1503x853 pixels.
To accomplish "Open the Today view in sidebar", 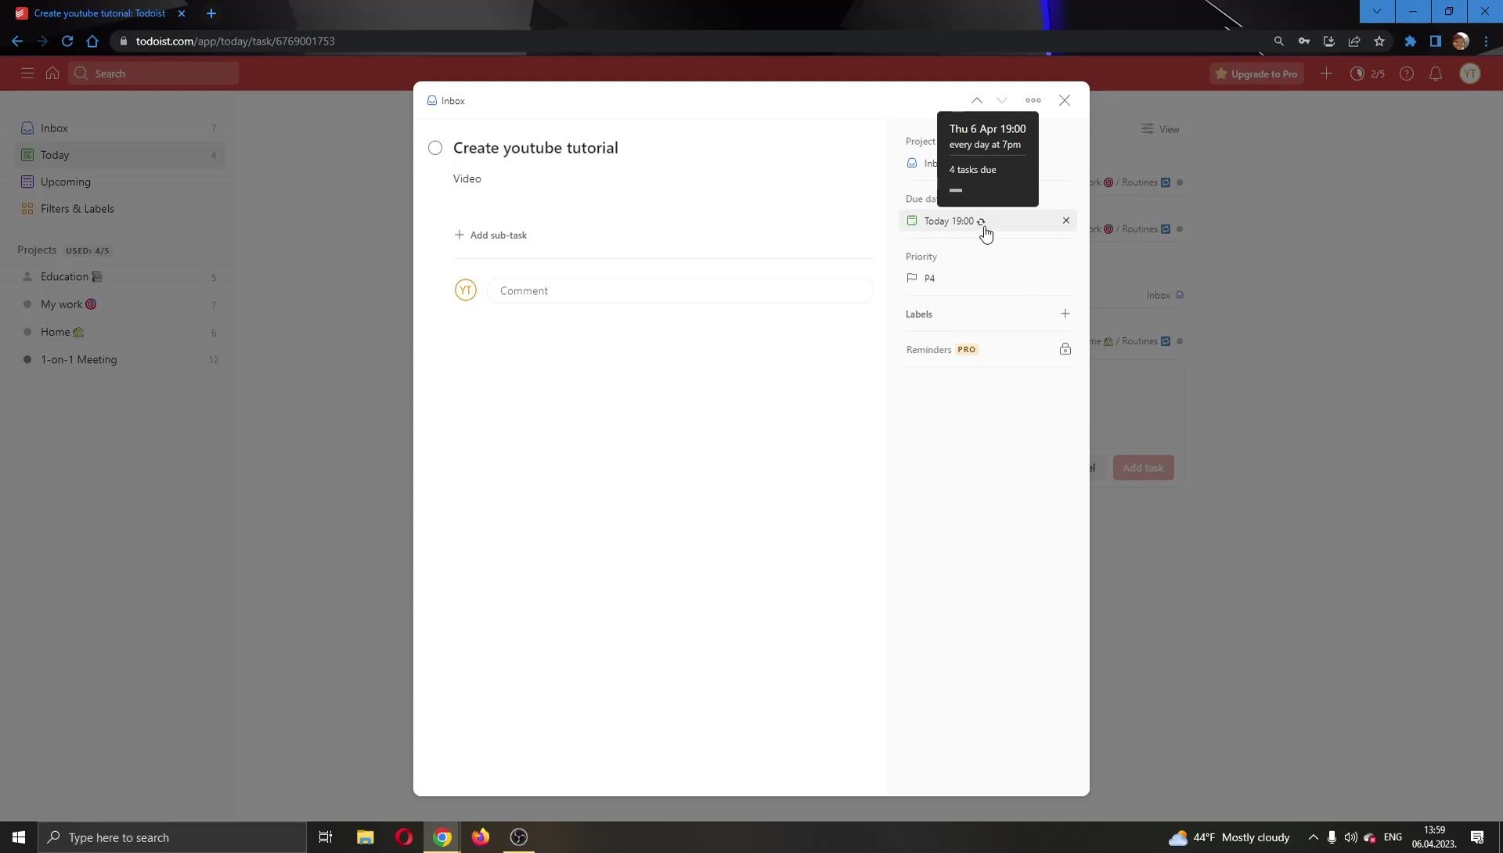I will pyautogui.click(x=119, y=155).
